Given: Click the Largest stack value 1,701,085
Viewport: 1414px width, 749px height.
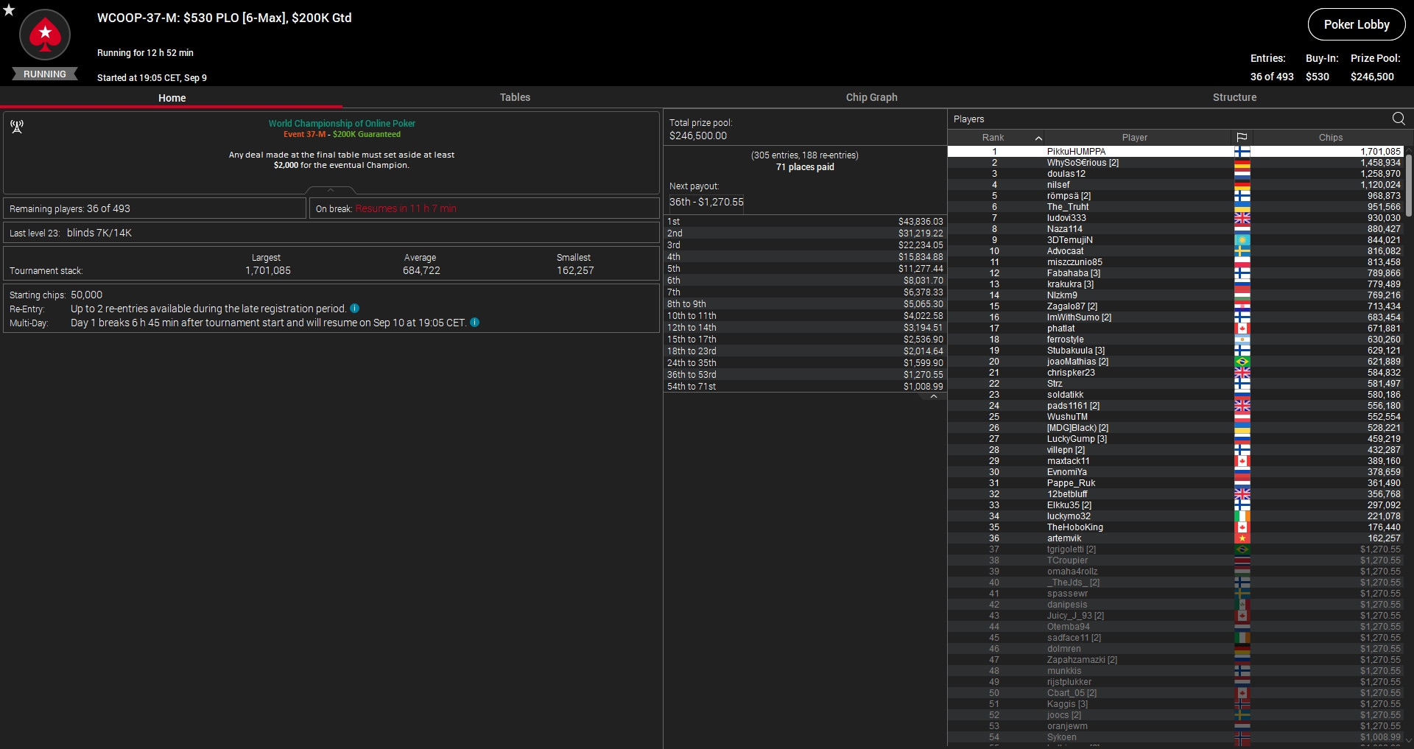Looking at the screenshot, I should (x=268, y=270).
